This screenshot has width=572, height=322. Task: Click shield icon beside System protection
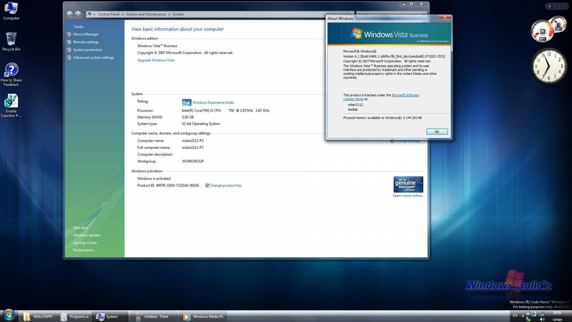[69, 50]
